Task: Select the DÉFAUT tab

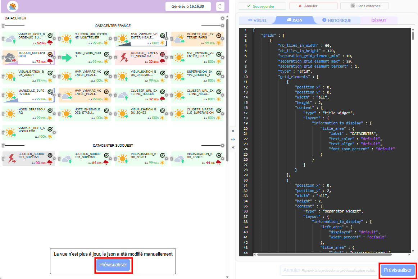Action: coord(378,20)
